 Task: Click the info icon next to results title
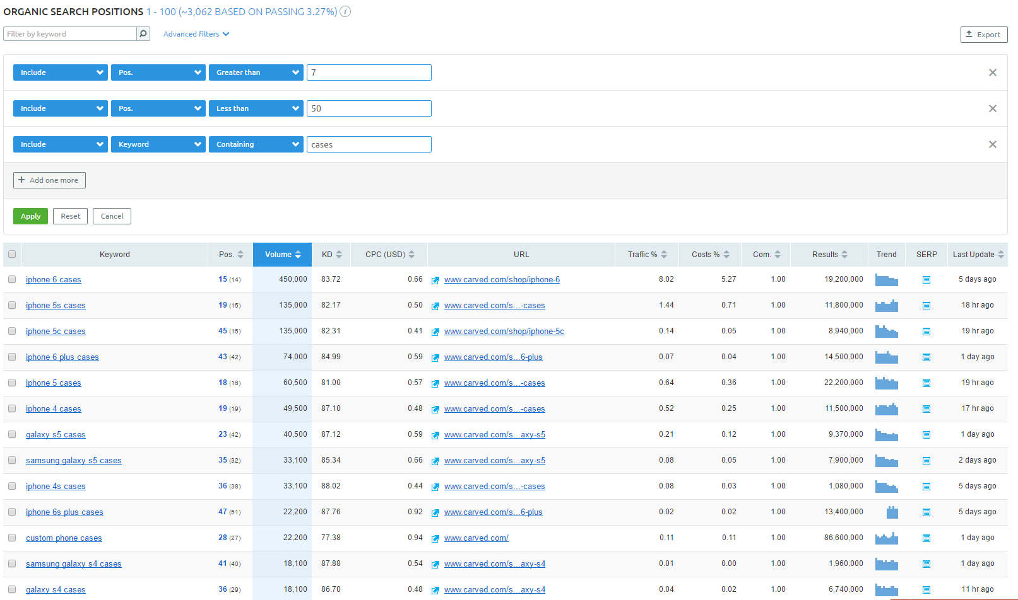point(345,11)
